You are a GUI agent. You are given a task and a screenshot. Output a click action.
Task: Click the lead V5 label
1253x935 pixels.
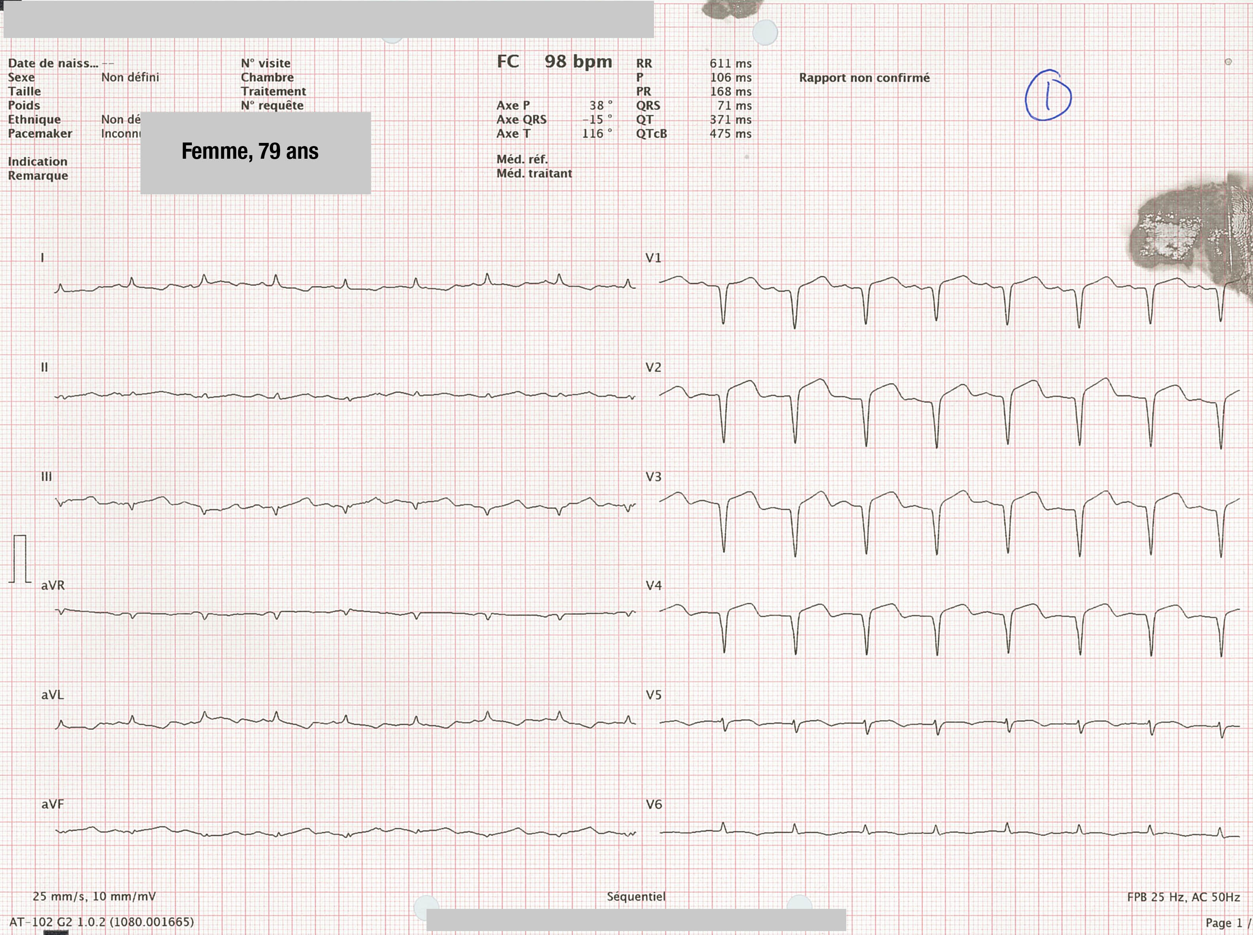tap(654, 695)
